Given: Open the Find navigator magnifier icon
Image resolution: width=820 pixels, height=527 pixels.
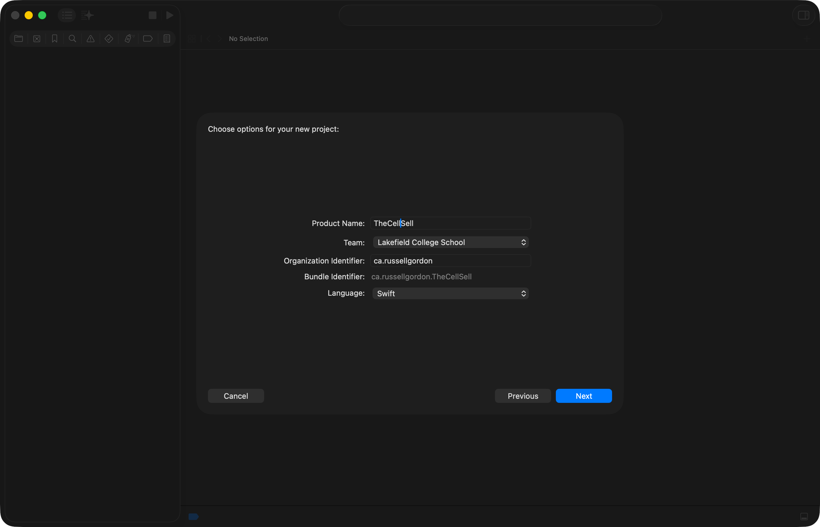Looking at the screenshot, I should tap(72, 39).
